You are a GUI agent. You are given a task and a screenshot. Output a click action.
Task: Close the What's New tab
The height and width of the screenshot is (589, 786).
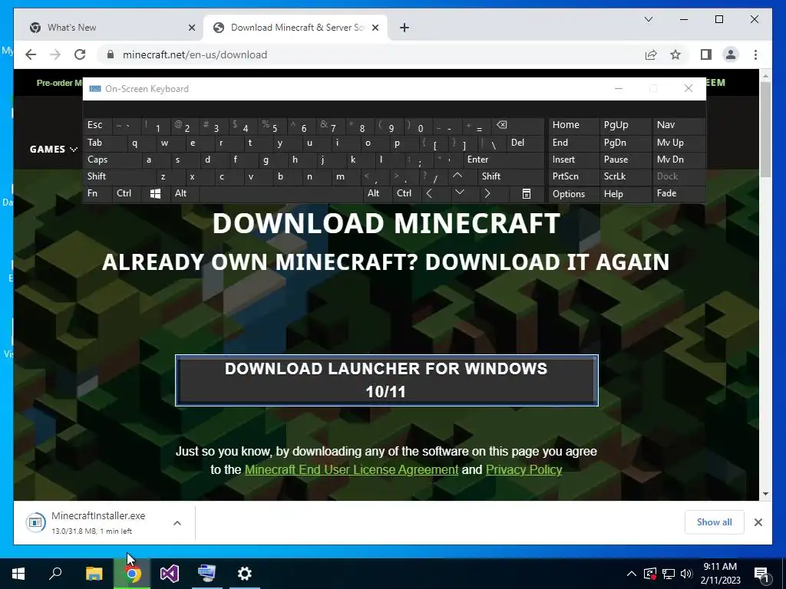191,28
